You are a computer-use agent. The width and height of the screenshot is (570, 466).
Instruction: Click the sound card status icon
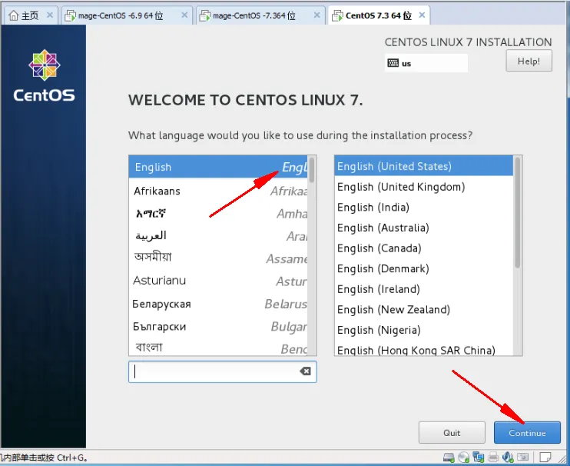(x=508, y=457)
